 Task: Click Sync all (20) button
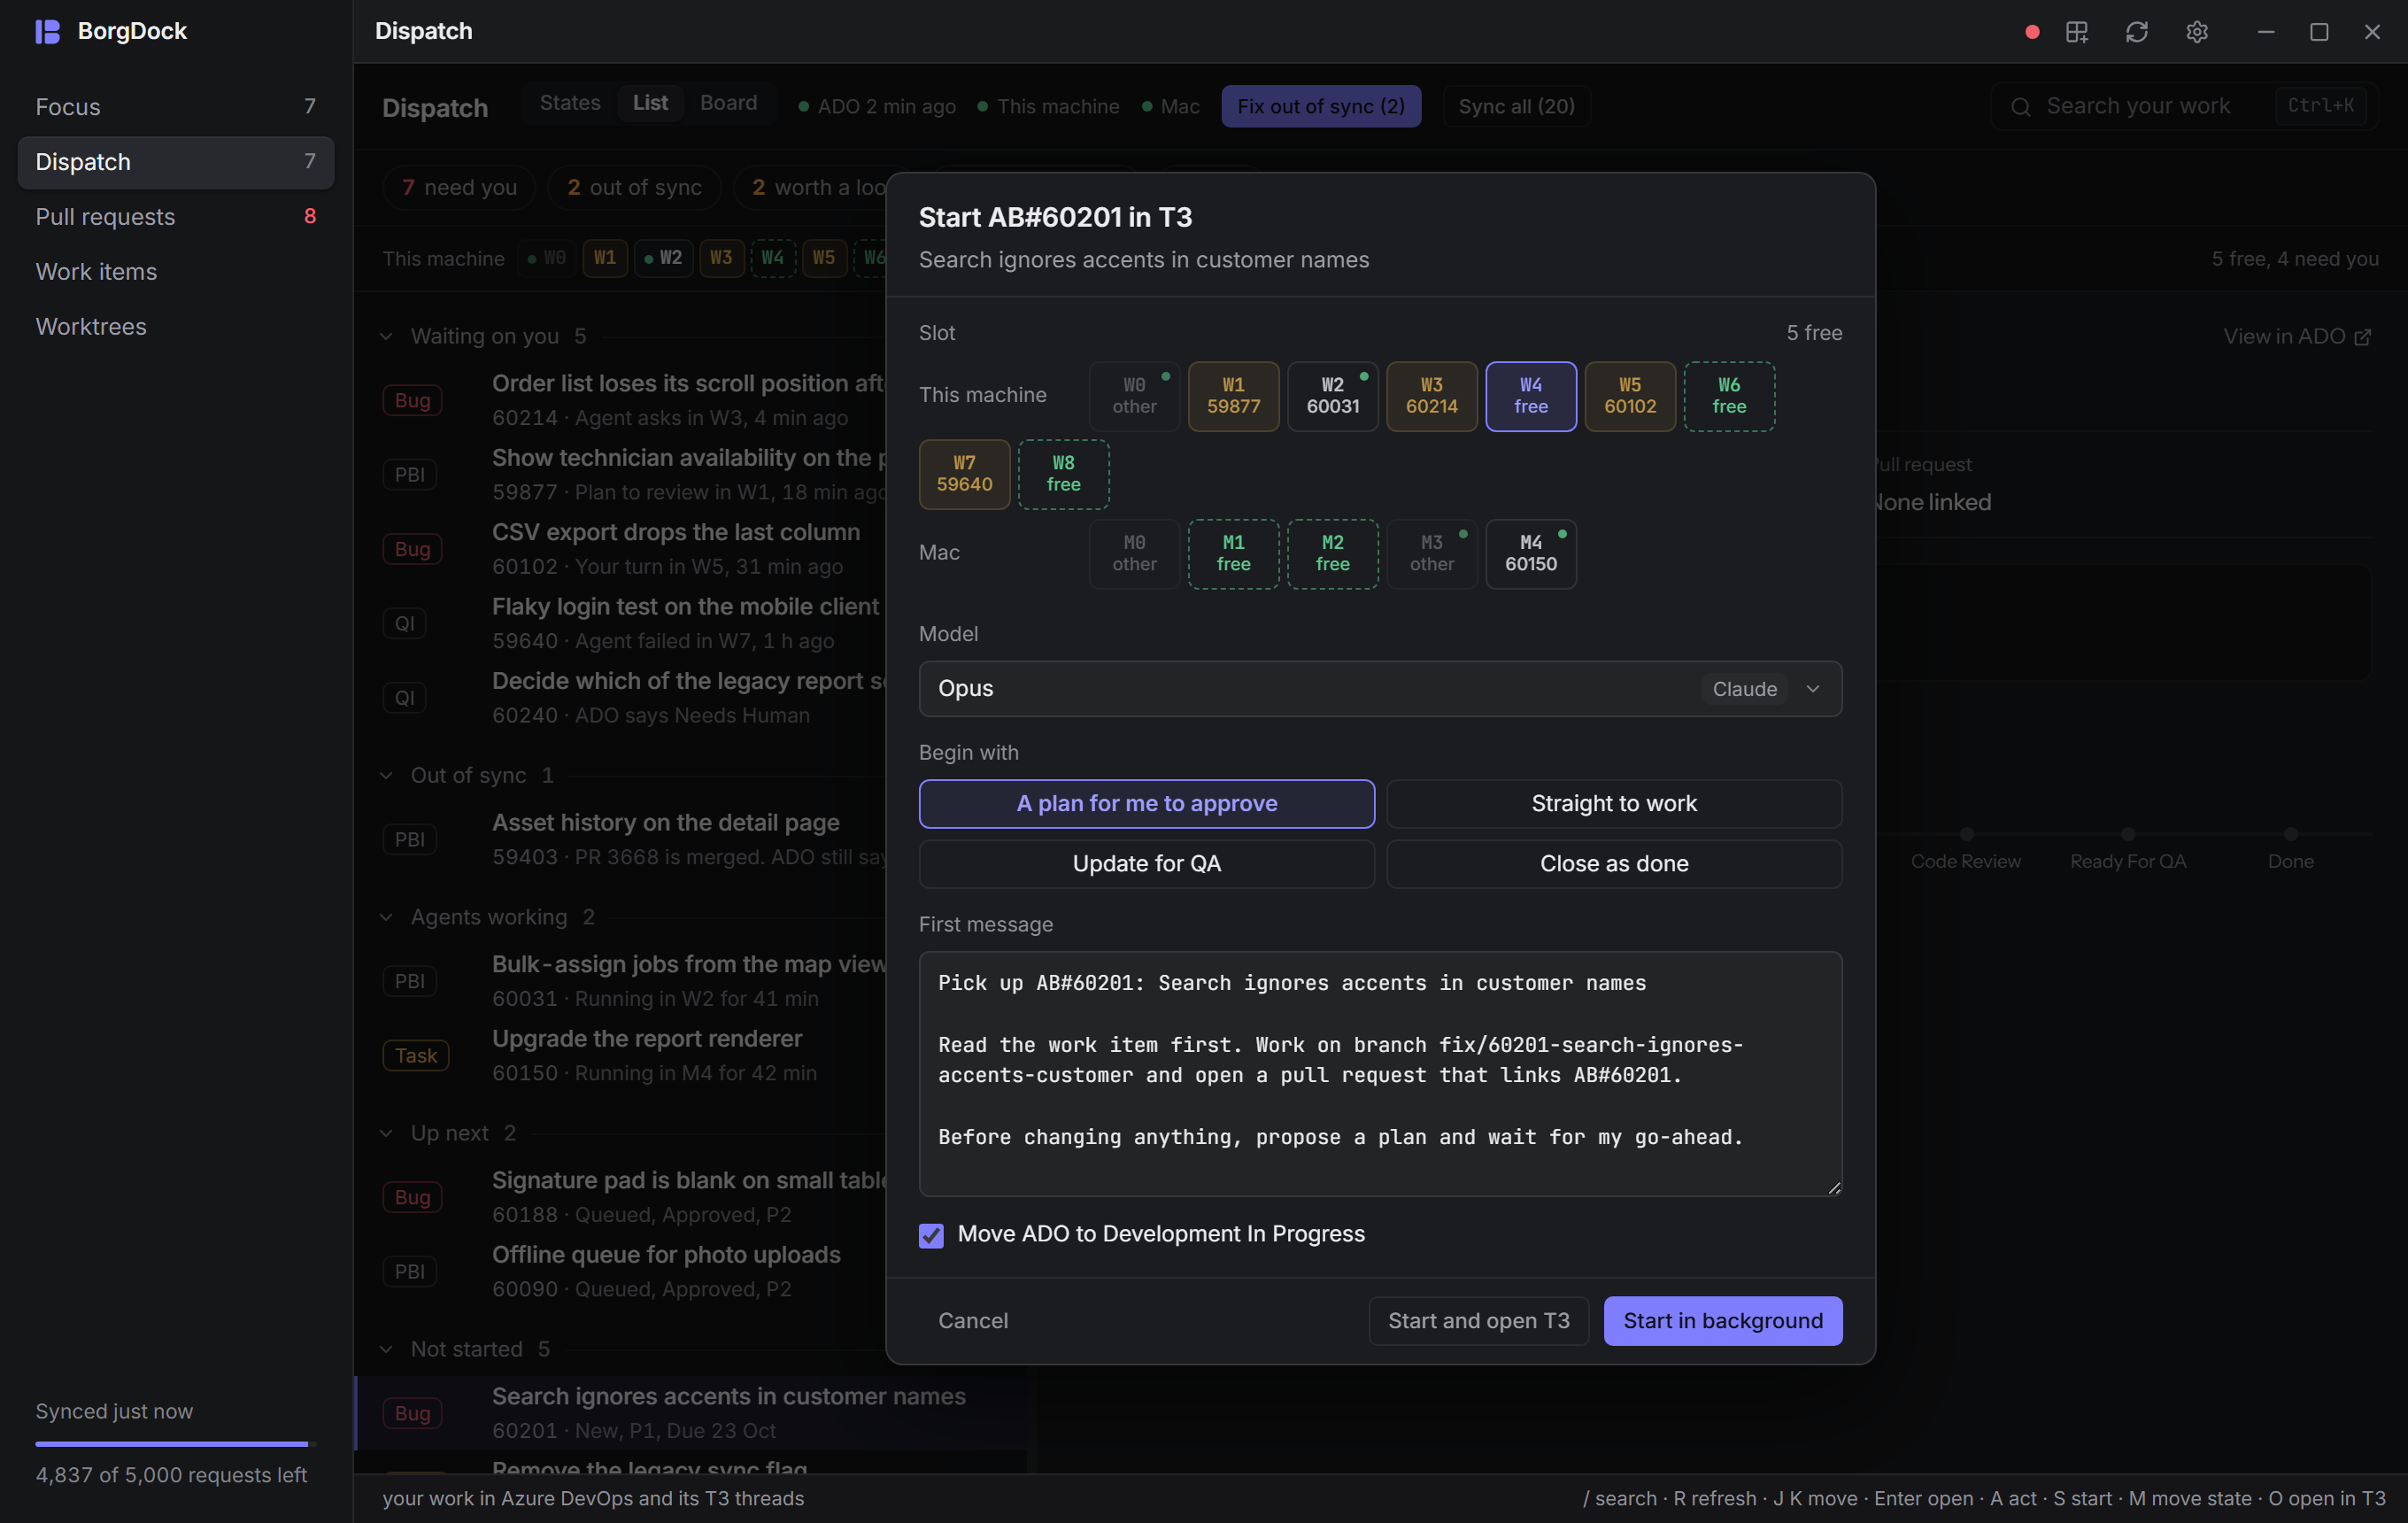[1516, 106]
